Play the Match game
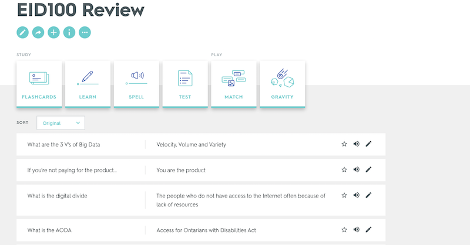 pyautogui.click(x=234, y=84)
